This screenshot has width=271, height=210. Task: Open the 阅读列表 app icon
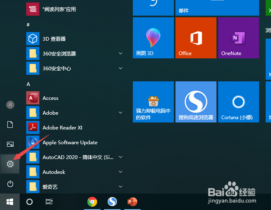33,9
